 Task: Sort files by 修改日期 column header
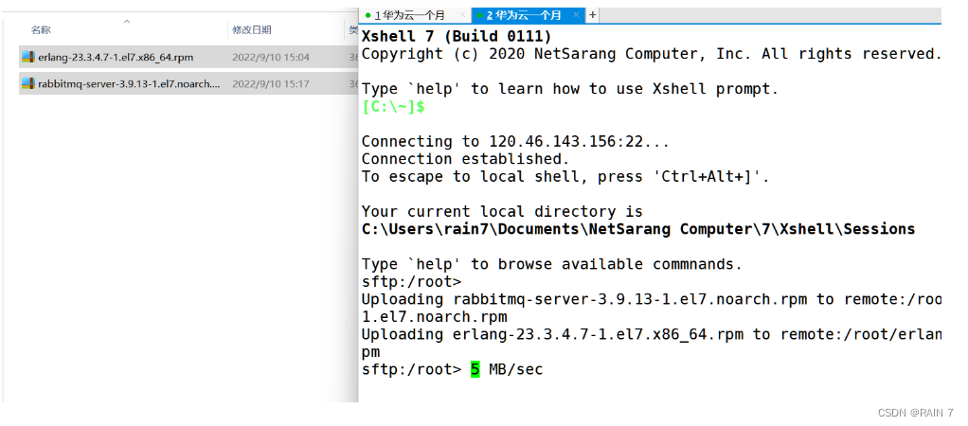[x=251, y=29]
